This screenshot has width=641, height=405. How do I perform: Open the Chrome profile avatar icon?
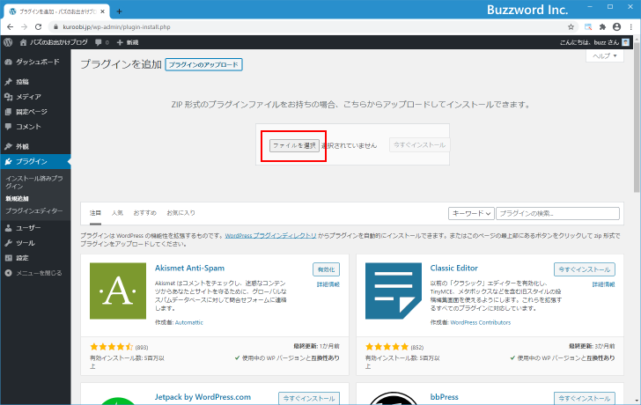pyautogui.click(x=617, y=27)
